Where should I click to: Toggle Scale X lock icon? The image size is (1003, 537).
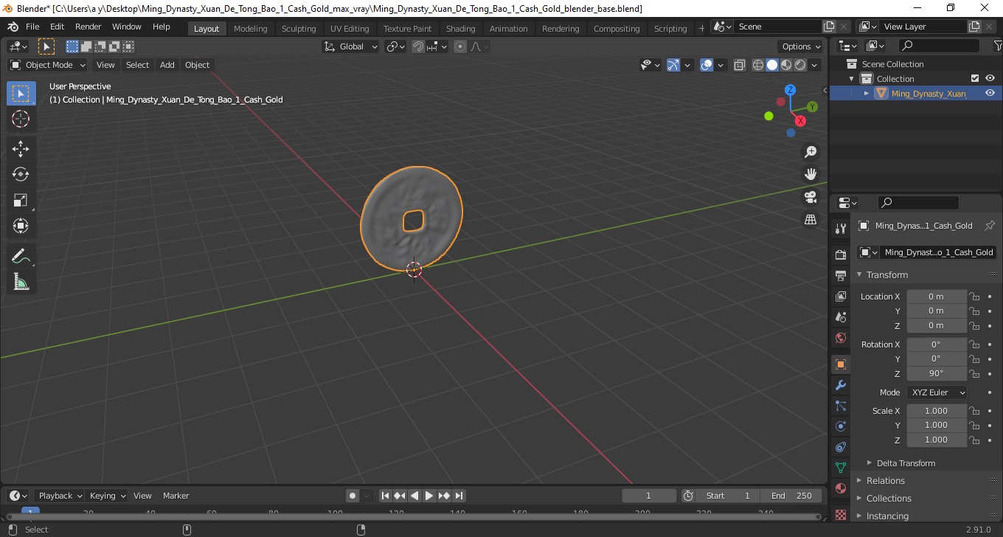point(974,411)
